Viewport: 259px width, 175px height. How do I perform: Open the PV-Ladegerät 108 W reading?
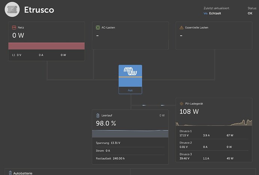(x=189, y=112)
